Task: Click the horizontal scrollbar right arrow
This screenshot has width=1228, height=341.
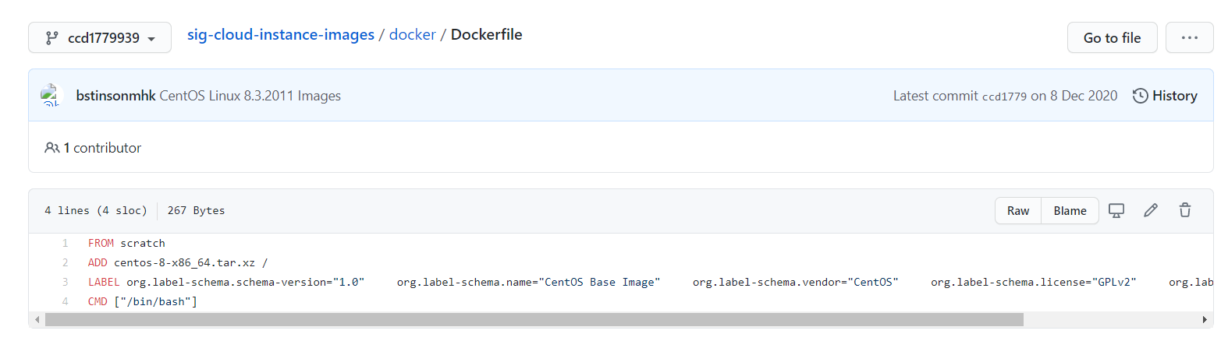Action: 1205,320
